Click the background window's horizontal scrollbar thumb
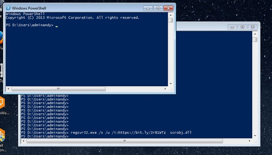Image resolution: width=272 pixels, height=155 pixels. [125, 141]
